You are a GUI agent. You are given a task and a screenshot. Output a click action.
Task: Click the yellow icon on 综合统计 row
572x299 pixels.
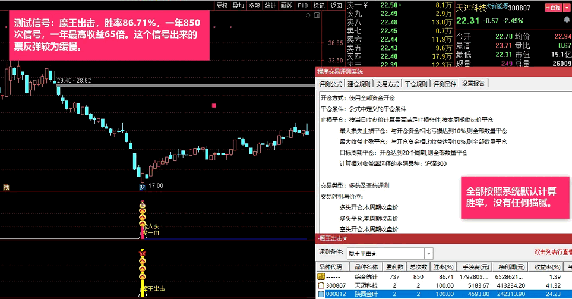(x=321, y=277)
